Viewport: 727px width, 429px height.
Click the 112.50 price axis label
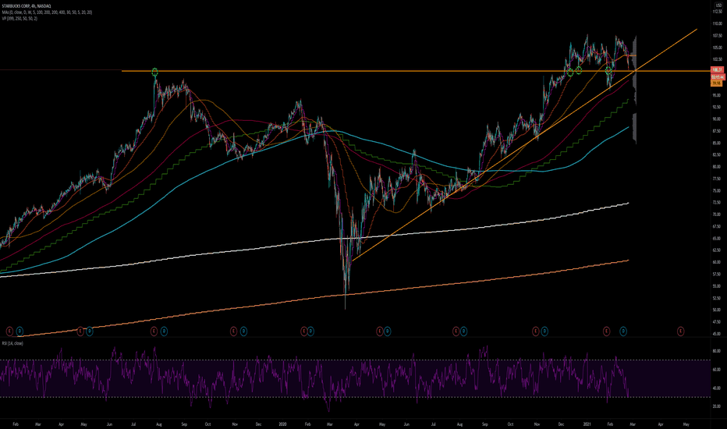click(x=718, y=11)
